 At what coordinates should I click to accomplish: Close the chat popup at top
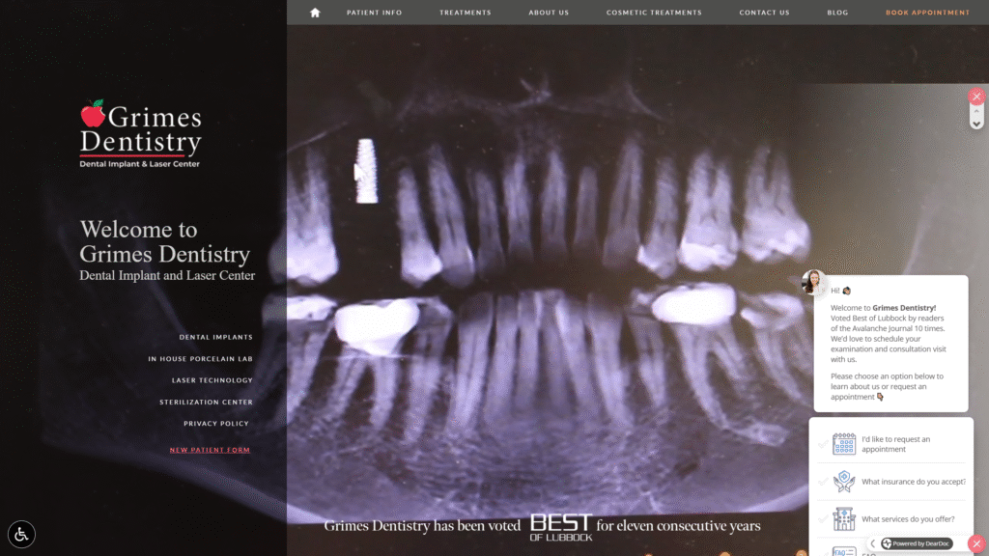[976, 97]
